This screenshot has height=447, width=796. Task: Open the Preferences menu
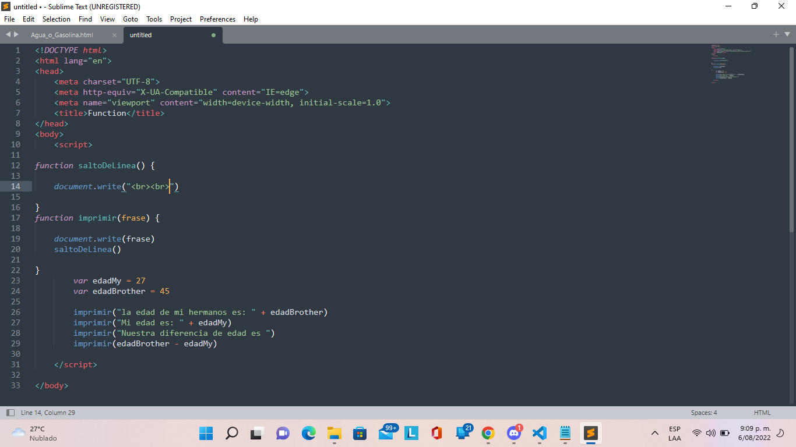pos(217,19)
